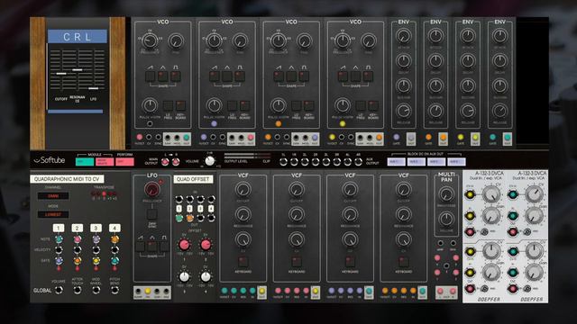The width and height of the screenshot is (577, 324).
Task: Select the sawtooth shape on the LFO
Action: click(141, 246)
